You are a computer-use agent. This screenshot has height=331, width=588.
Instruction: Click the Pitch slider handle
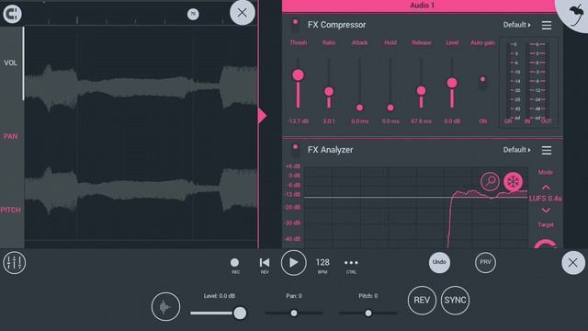[368, 313]
